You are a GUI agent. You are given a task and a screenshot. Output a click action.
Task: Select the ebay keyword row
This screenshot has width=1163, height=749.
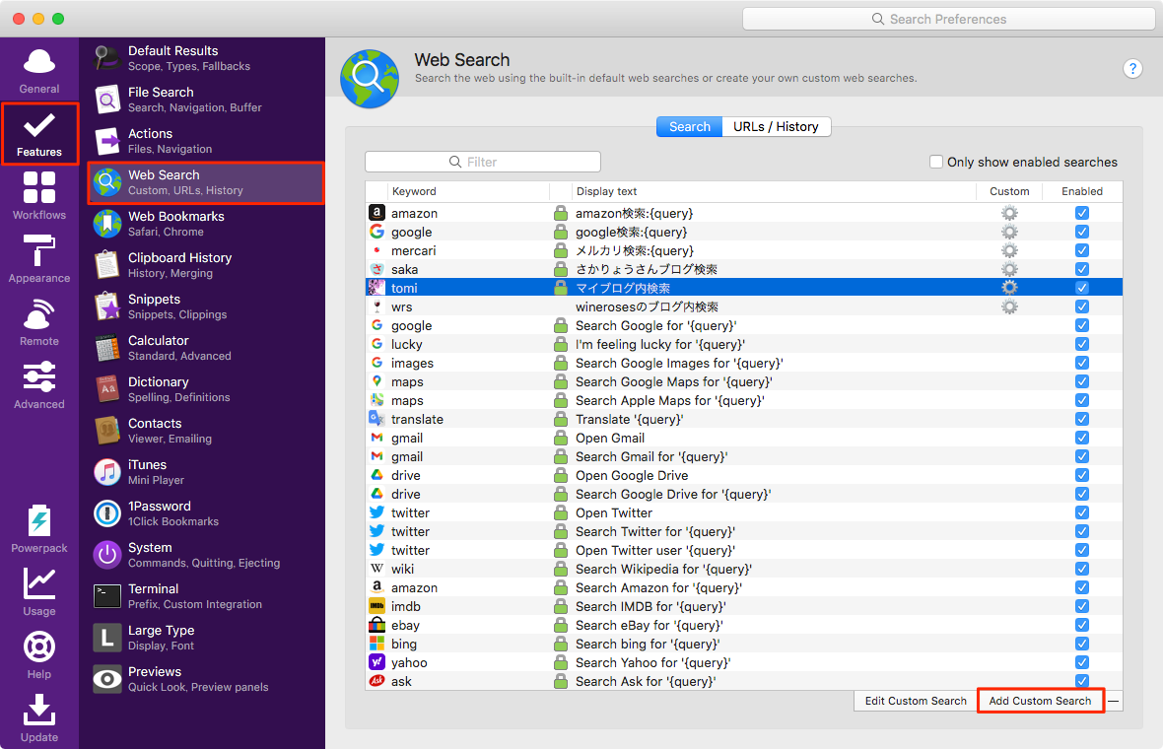pos(744,625)
